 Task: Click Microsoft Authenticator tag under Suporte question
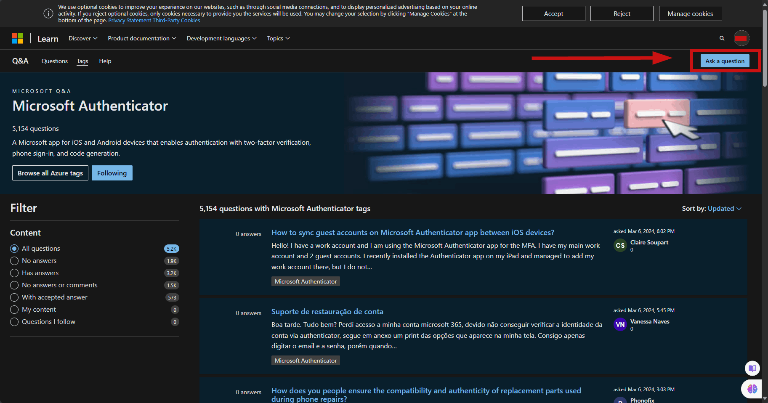point(306,361)
